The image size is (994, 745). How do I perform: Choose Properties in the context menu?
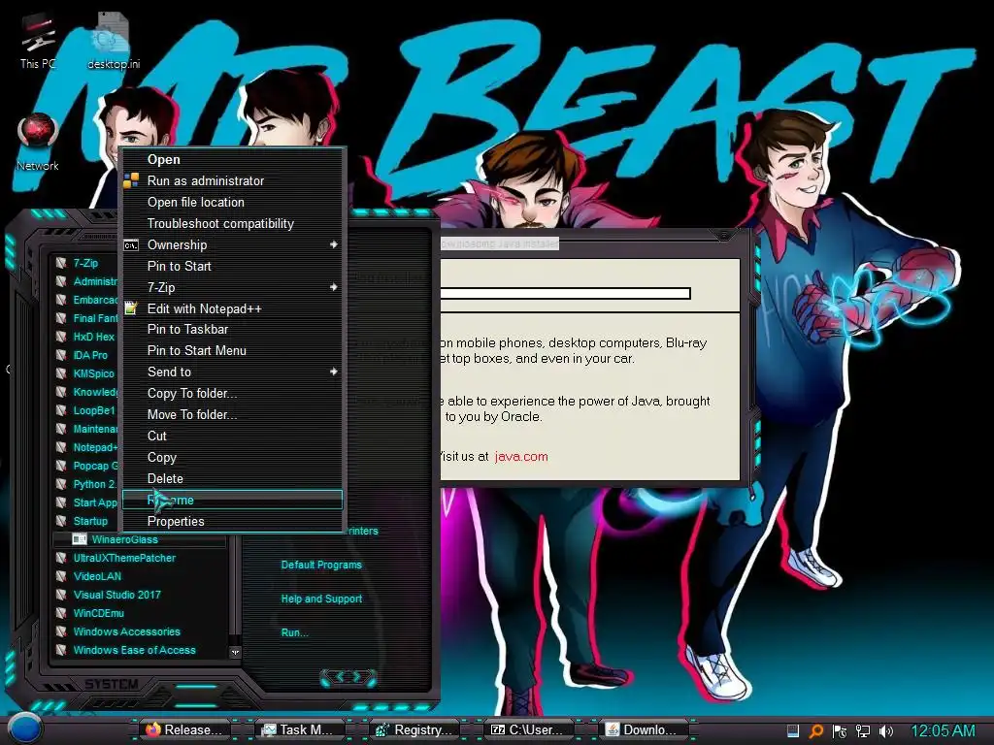coord(232,521)
